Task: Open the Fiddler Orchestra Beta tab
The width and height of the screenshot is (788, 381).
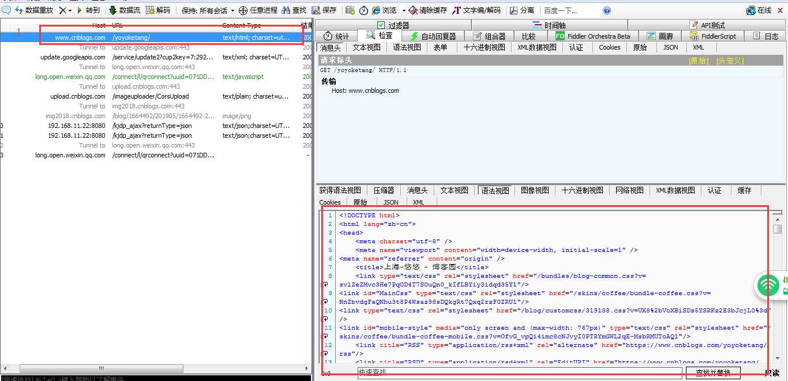Action: click(x=593, y=36)
